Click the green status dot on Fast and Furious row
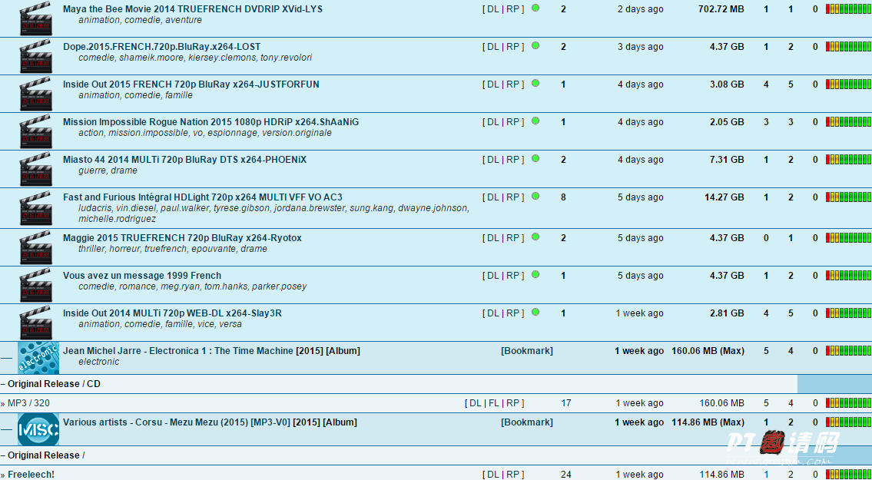Viewport: 872px width, 480px height. point(535,197)
